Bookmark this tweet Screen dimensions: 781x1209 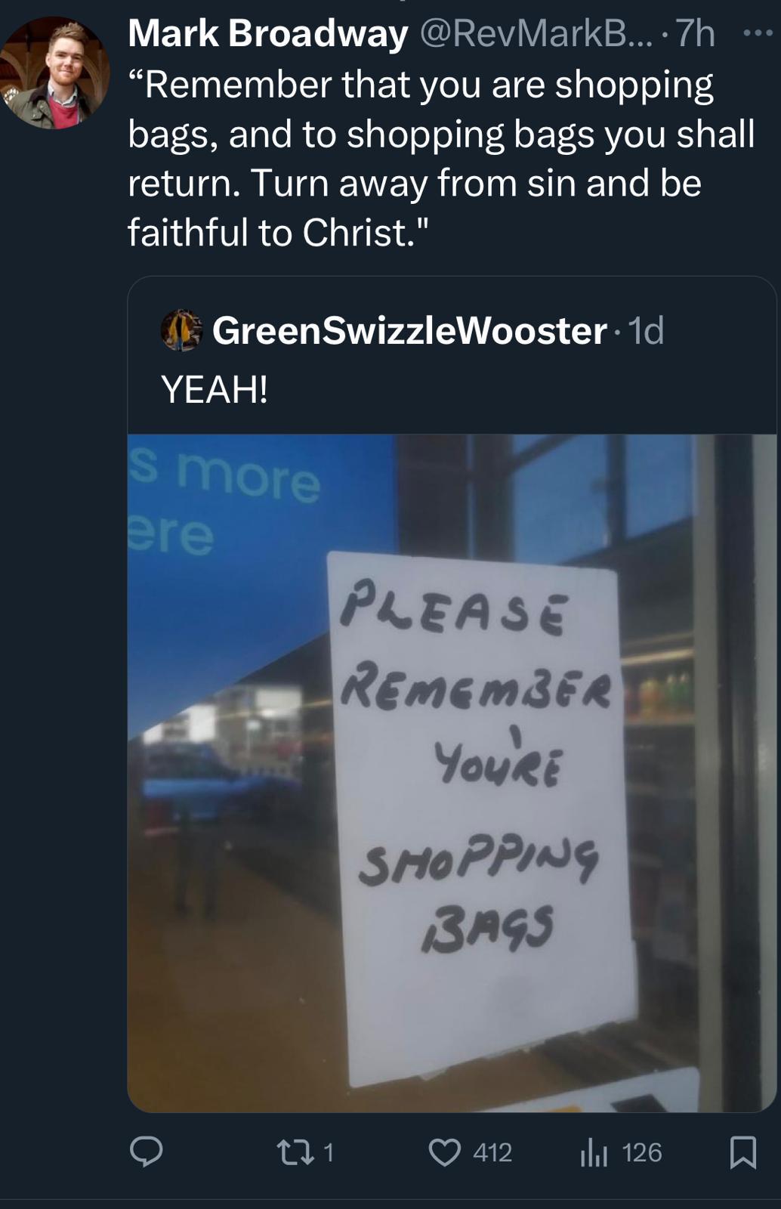click(742, 1152)
